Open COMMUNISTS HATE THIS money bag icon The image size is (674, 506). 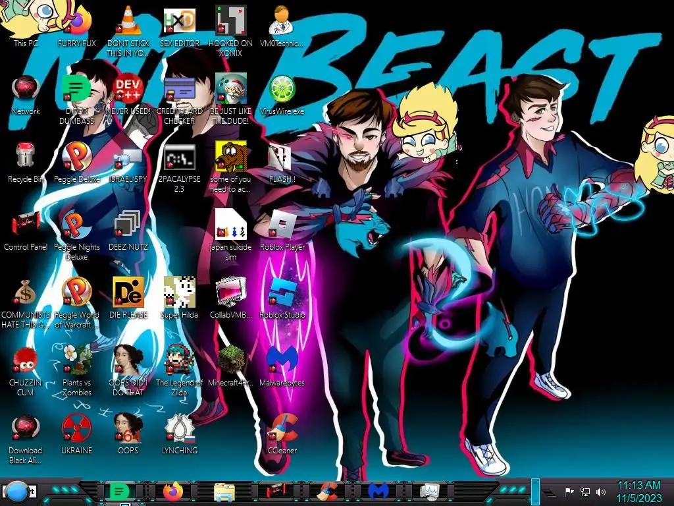click(26, 304)
